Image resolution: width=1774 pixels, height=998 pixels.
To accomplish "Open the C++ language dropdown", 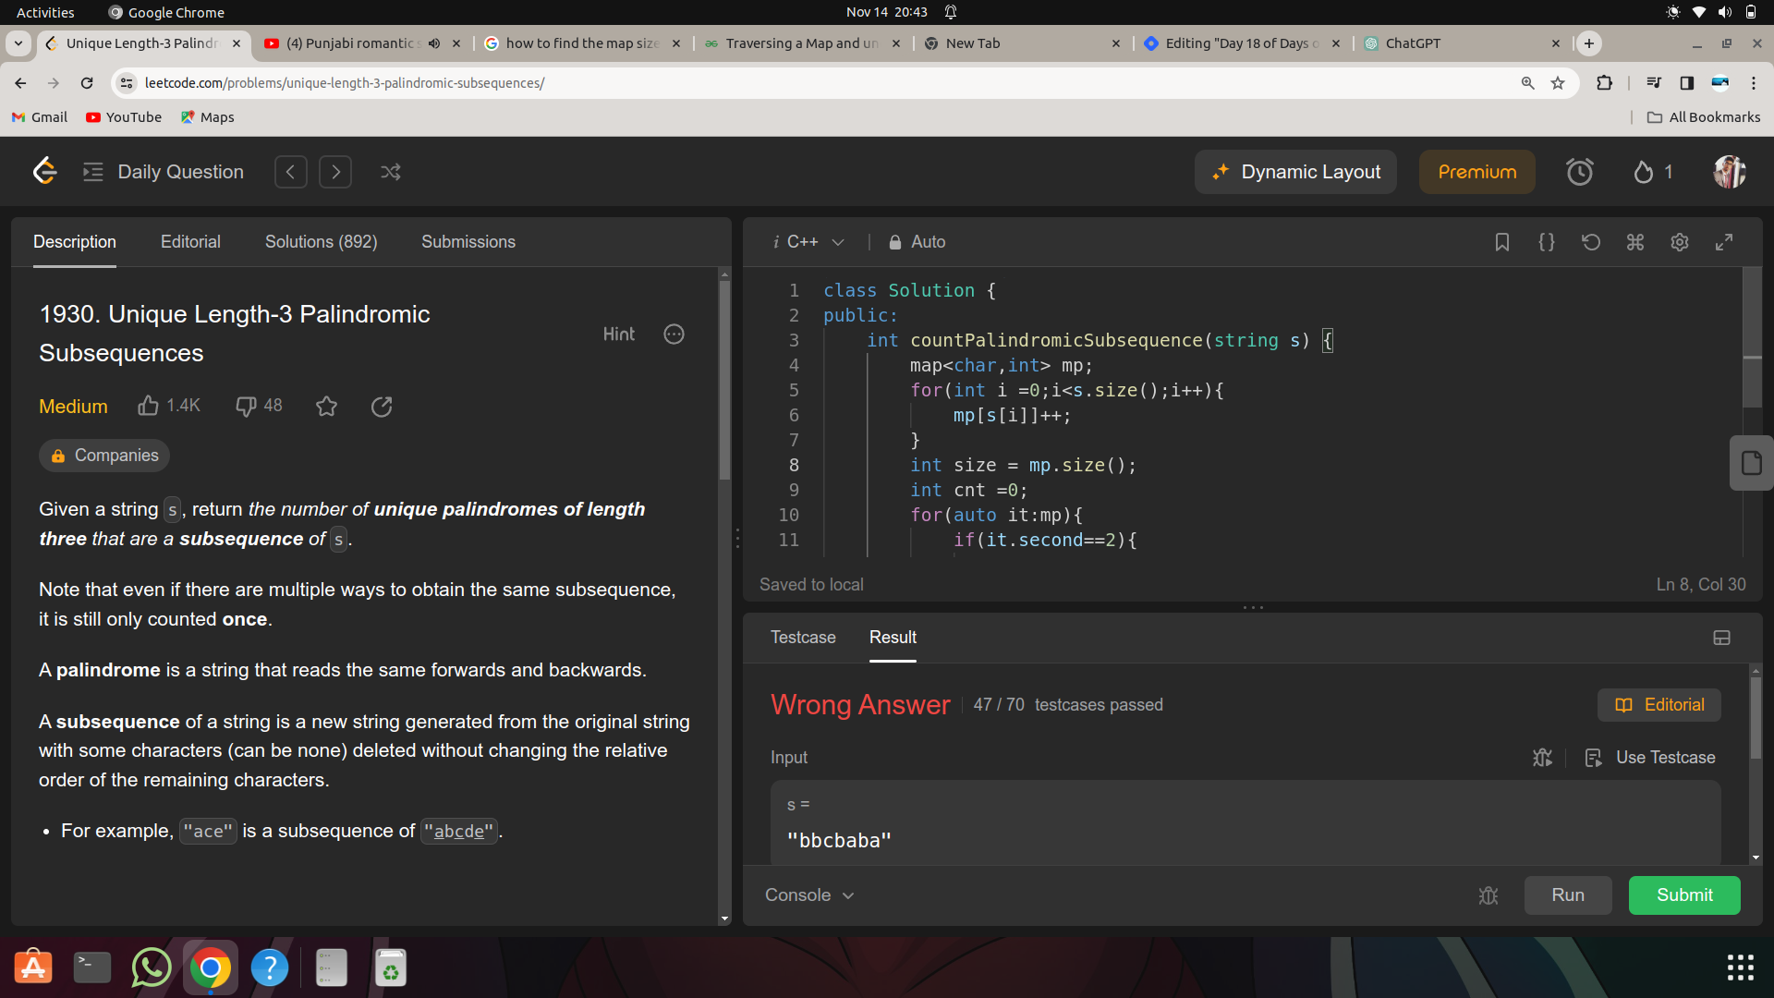I will click(809, 242).
